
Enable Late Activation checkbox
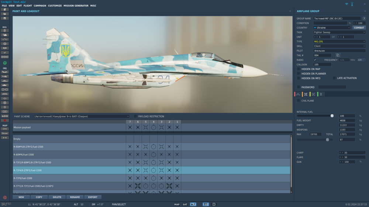334,78
